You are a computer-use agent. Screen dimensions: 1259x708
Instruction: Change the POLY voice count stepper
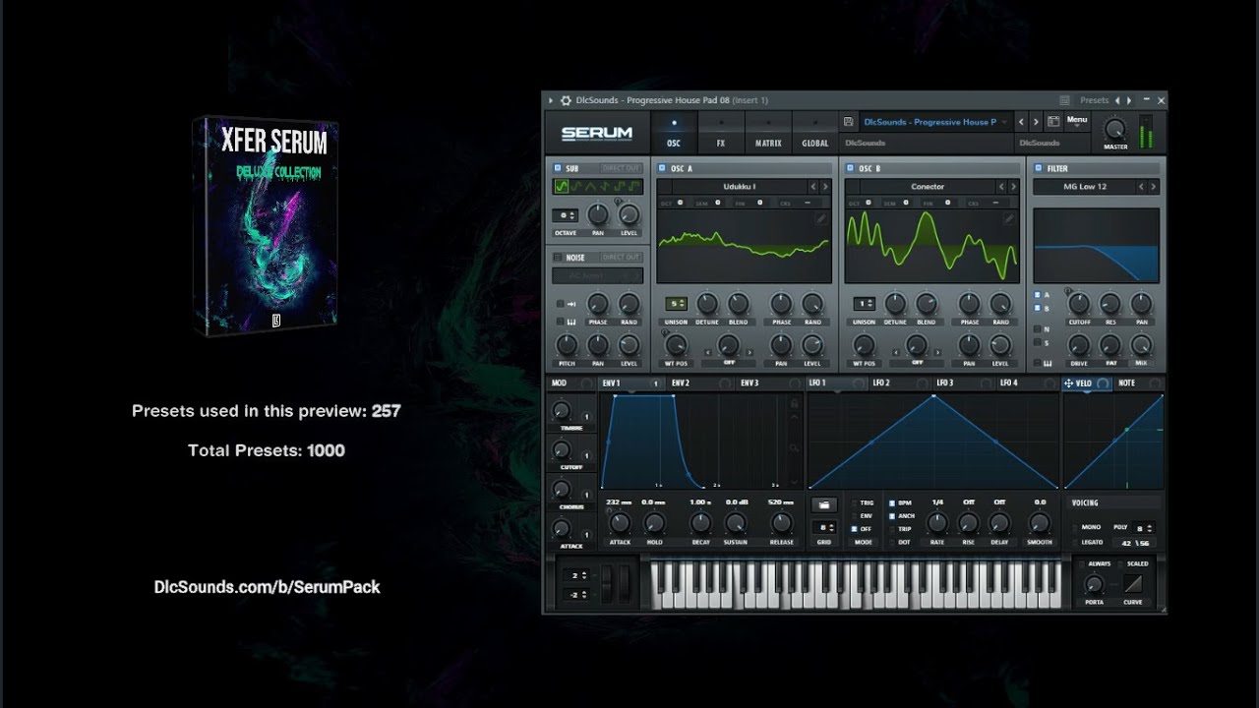1144,527
